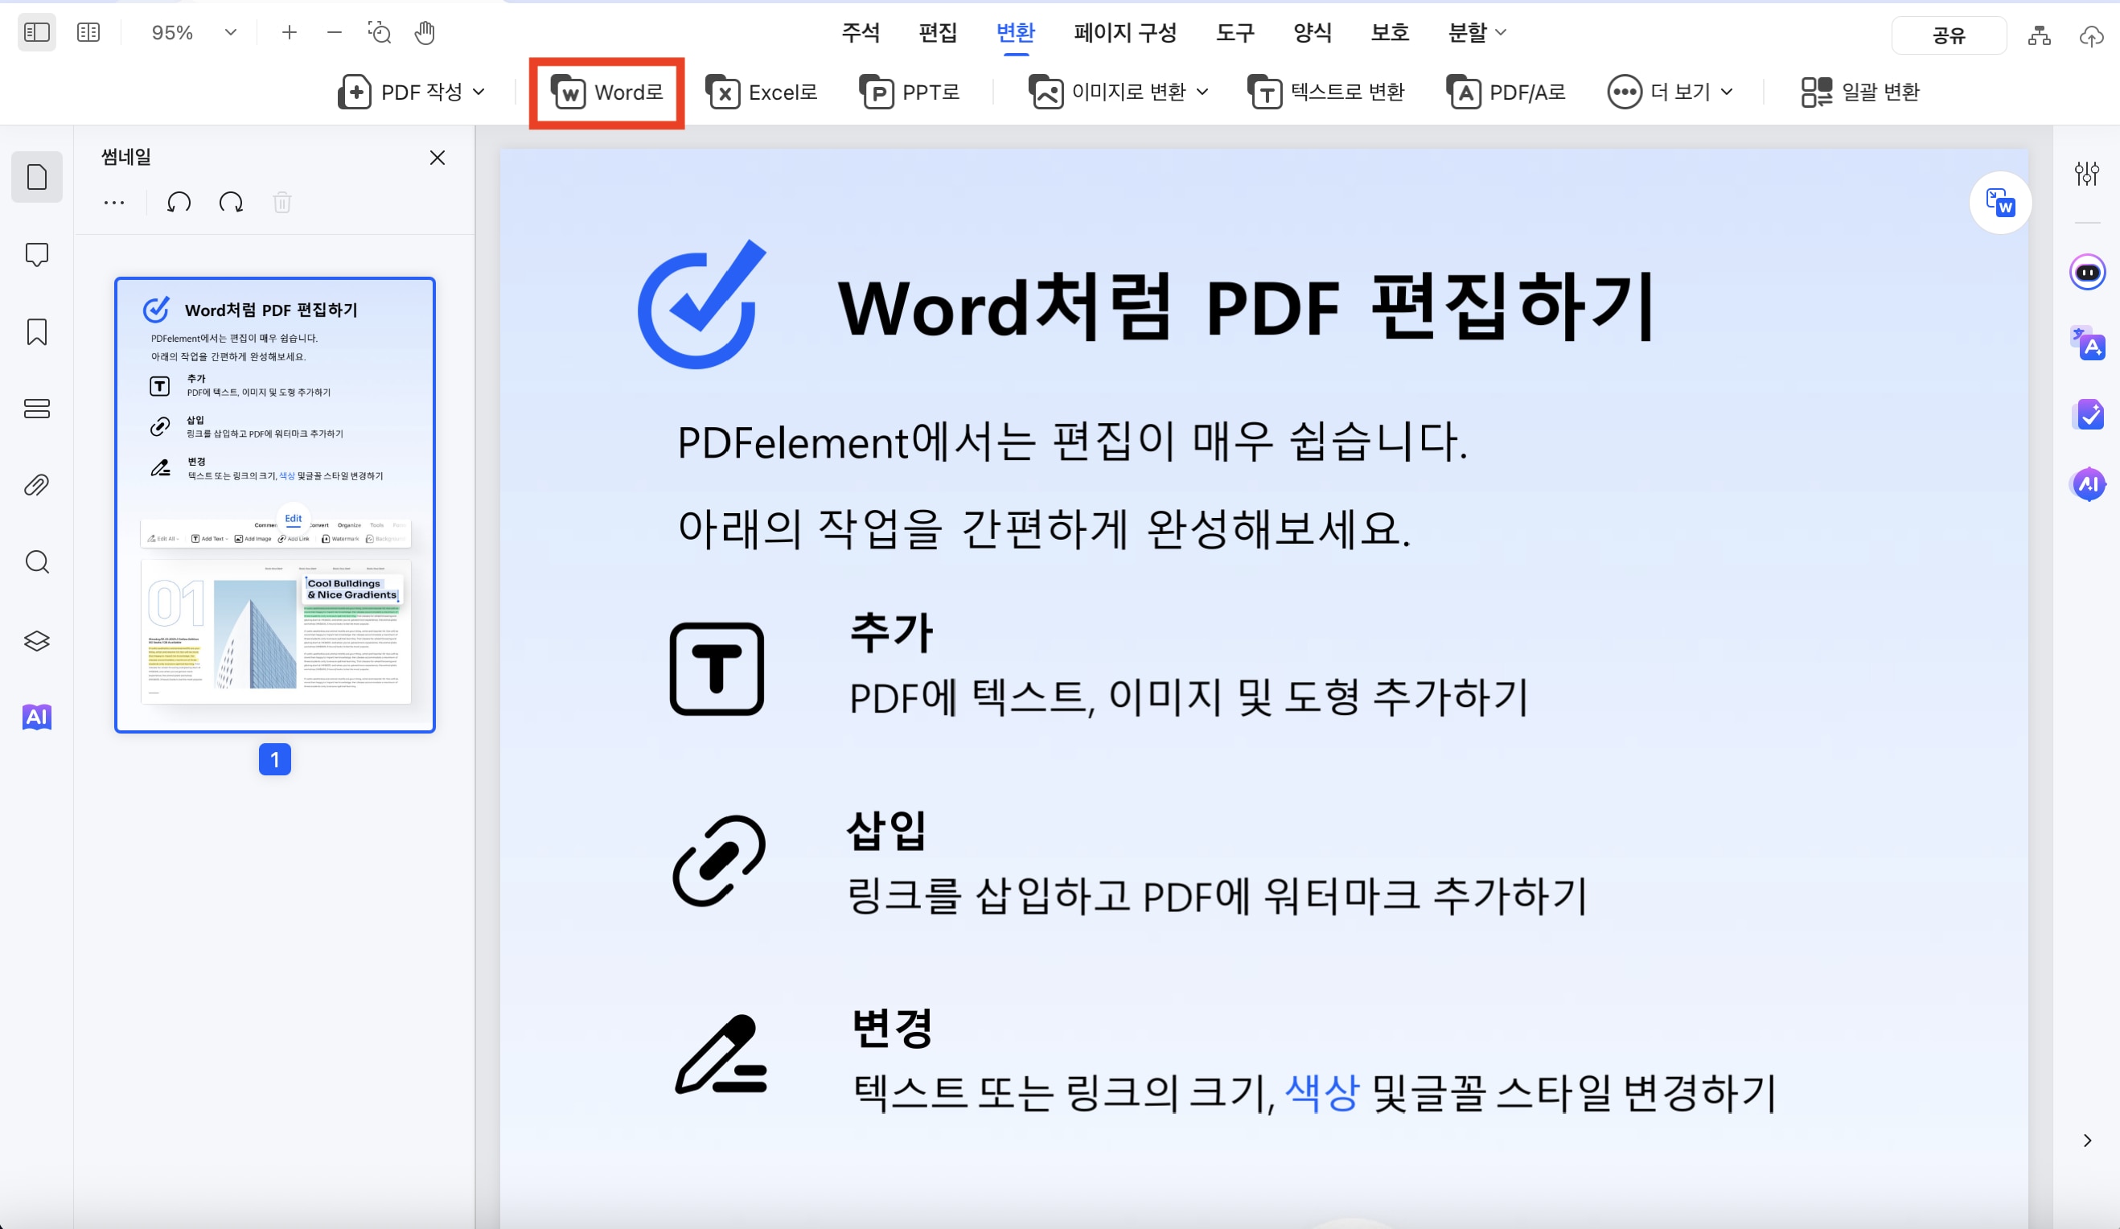
Task: Open the 주석 tab
Action: [x=861, y=32]
